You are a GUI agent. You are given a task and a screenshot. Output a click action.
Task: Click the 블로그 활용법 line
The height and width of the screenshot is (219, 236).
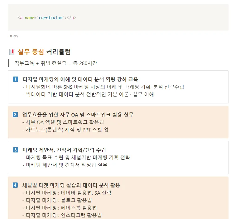tap(57, 200)
